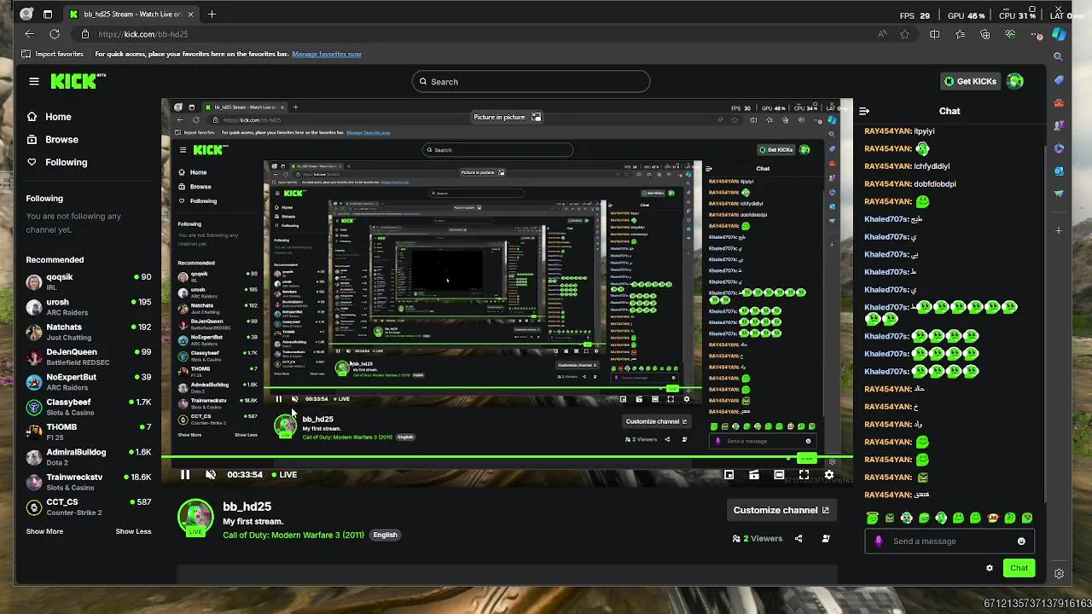Open recommended channel Classybeef
This screenshot has width=1092, height=614.
[89, 407]
